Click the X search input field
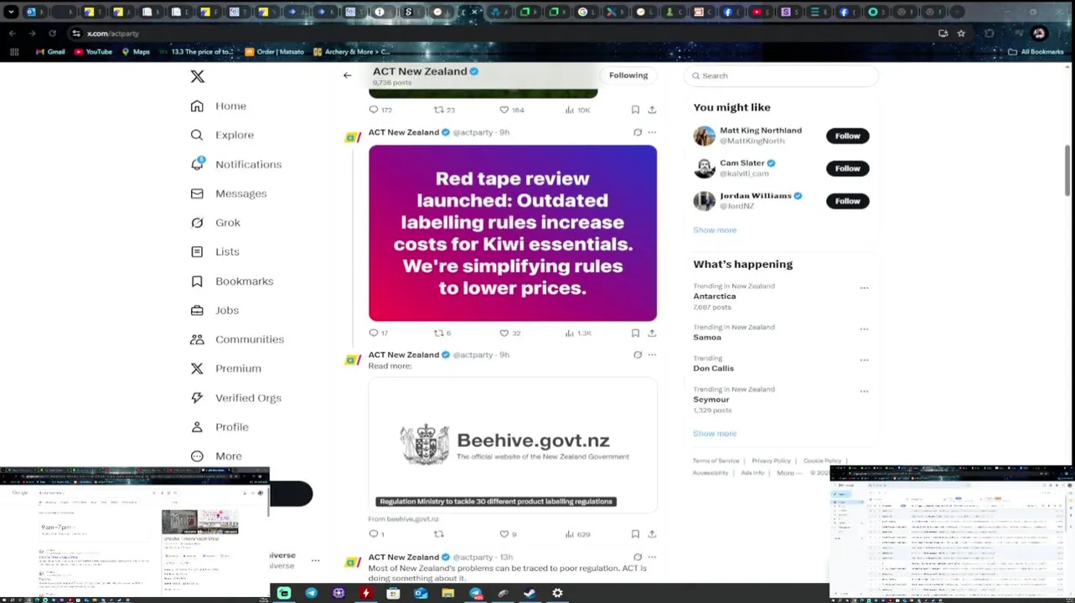The width and height of the screenshot is (1075, 603). click(x=781, y=75)
